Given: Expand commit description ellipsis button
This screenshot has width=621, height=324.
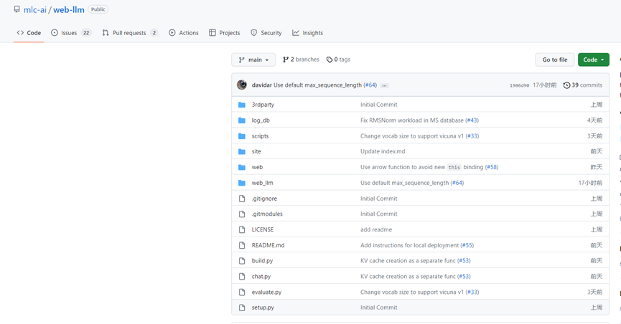Looking at the screenshot, I should (384, 85).
